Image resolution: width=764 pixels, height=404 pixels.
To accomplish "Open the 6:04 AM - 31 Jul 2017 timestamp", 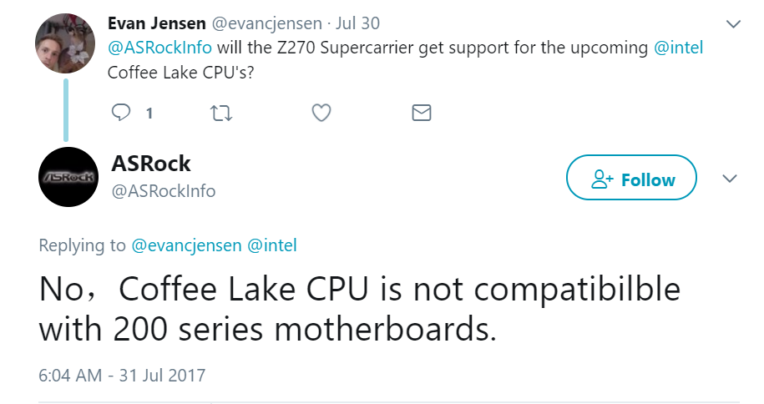I will [x=122, y=375].
